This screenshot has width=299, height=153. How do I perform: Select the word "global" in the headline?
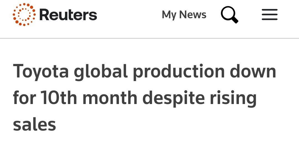point(101,71)
